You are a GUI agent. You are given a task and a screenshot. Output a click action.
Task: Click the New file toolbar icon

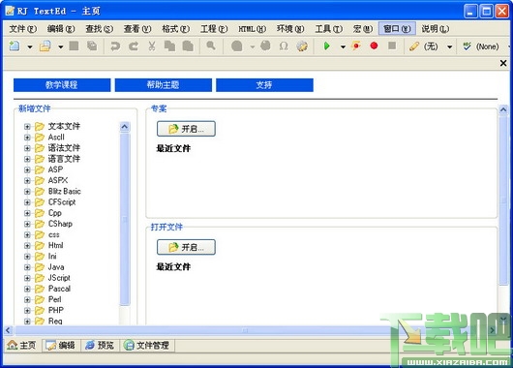point(15,46)
